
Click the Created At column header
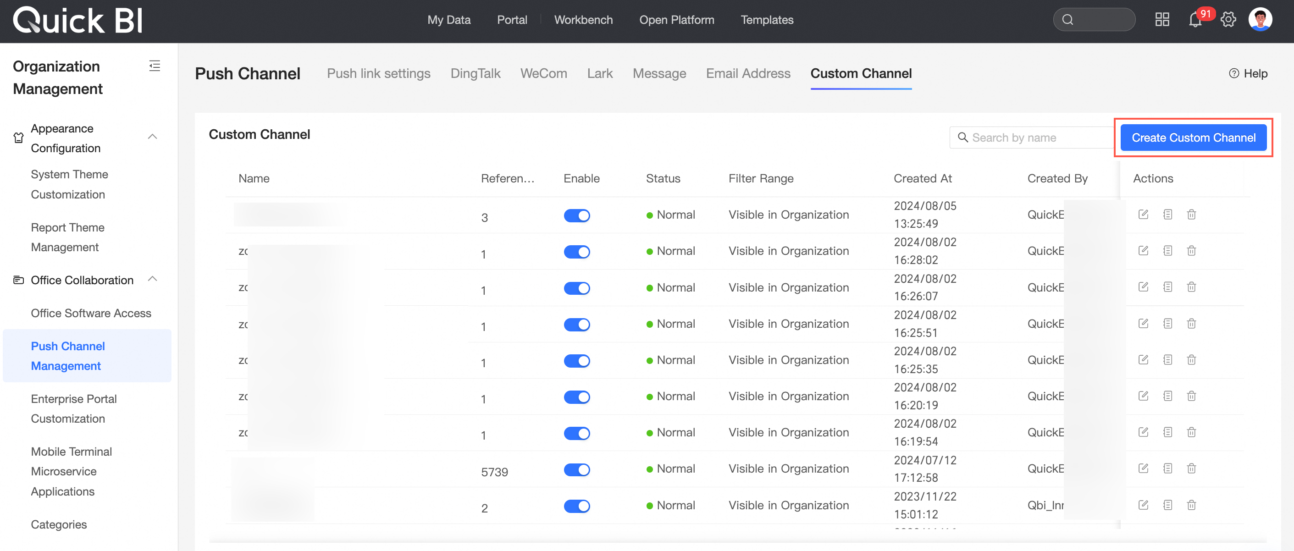[x=923, y=178]
